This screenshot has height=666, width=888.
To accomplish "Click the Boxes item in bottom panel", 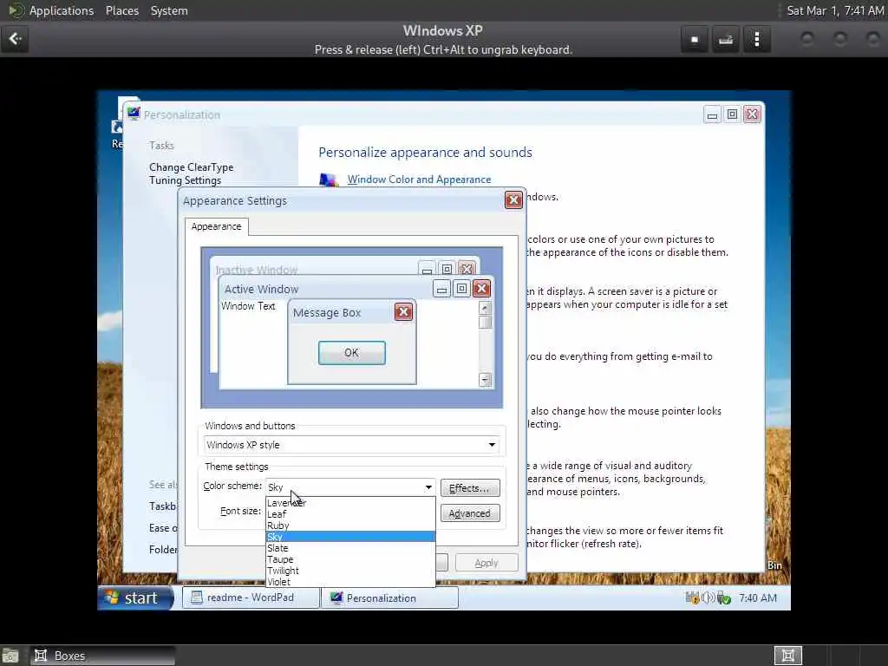I will pyautogui.click(x=102, y=656).
